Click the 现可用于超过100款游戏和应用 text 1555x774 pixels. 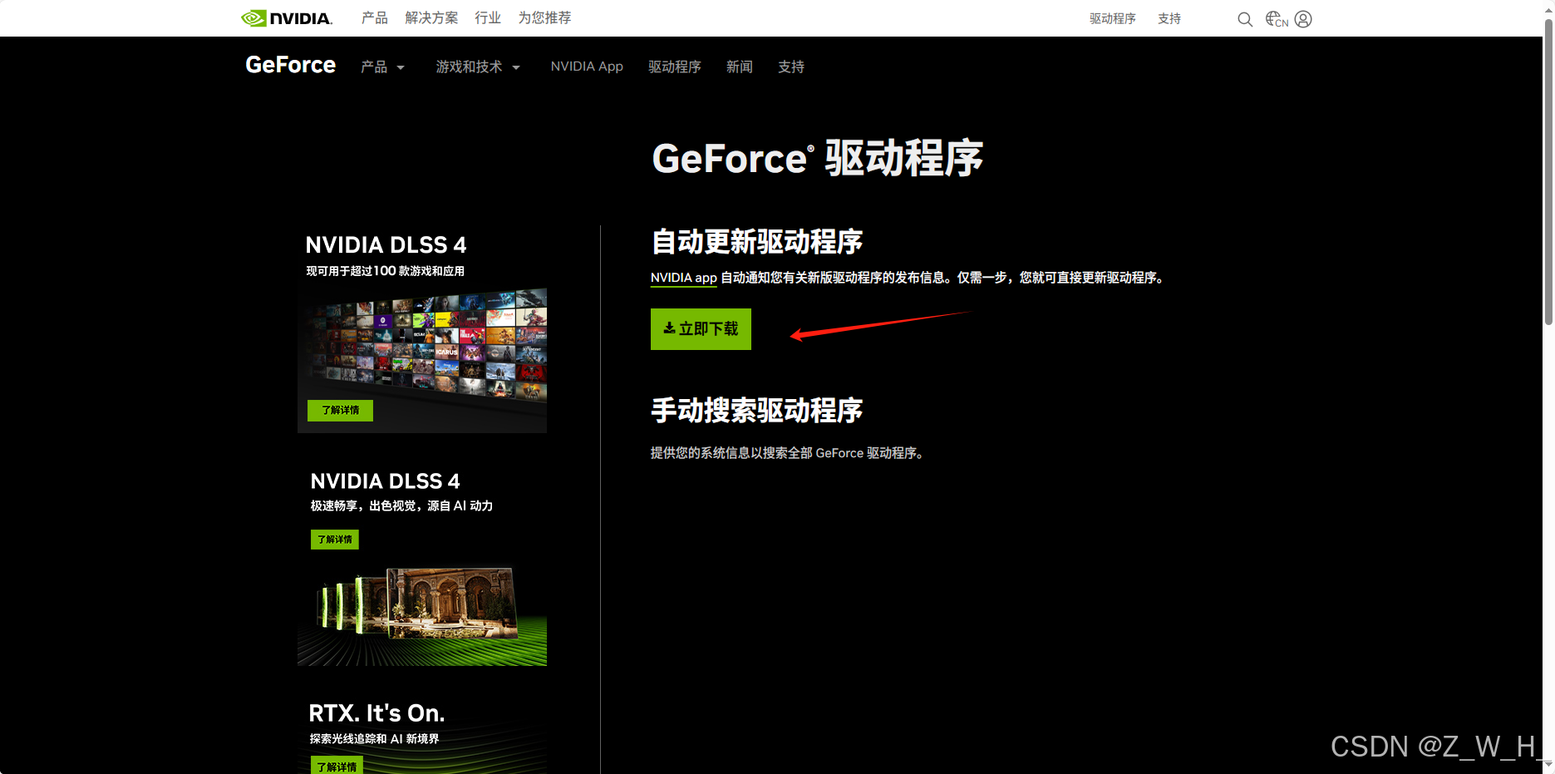(x=385, y=271)
